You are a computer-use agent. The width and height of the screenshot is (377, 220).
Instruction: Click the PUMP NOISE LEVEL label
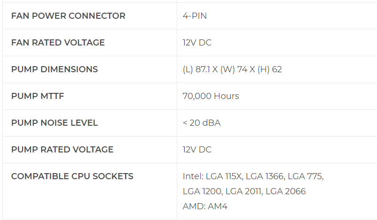click(55, 123)
